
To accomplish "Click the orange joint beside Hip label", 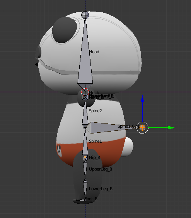I will [x=85, y=157].
